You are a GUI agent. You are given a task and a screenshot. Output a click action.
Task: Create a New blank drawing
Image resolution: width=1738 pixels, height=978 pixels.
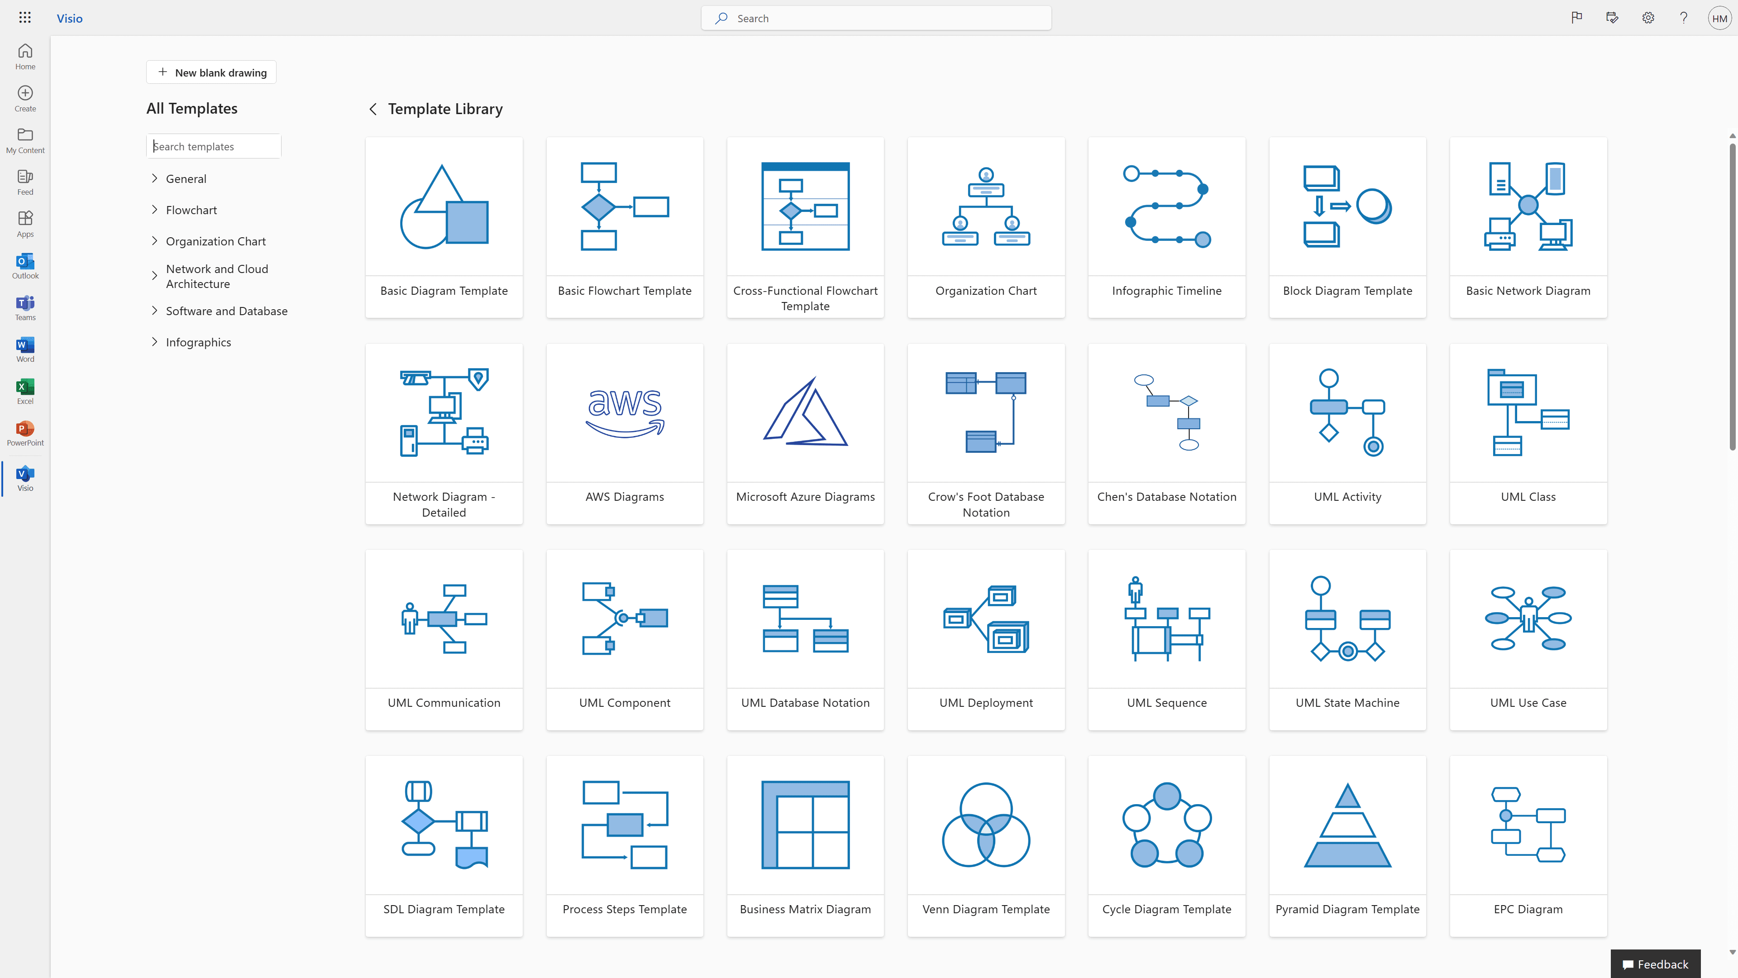210,72
